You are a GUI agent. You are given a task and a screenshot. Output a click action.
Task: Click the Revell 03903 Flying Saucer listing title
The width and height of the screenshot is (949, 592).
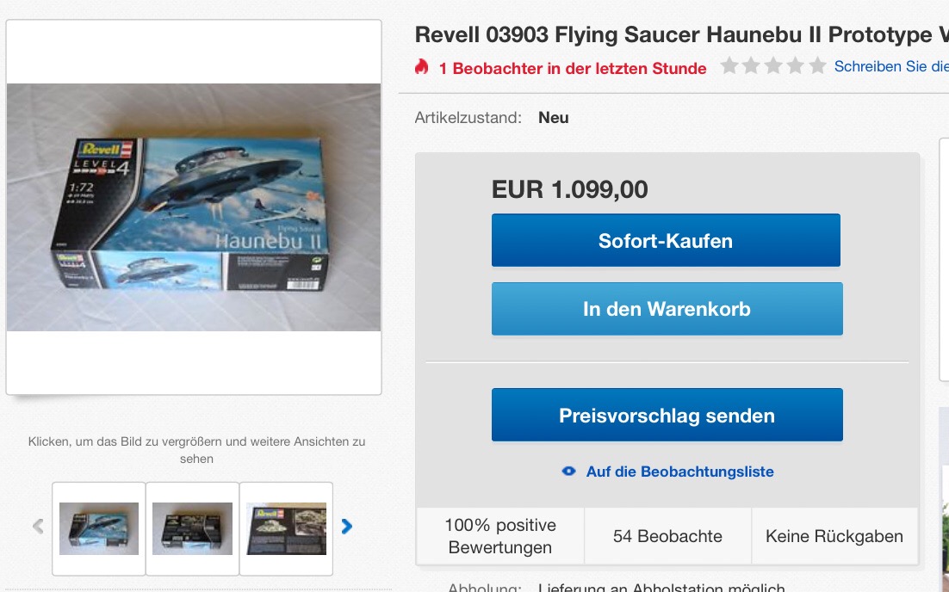click(x=681, y=34)
